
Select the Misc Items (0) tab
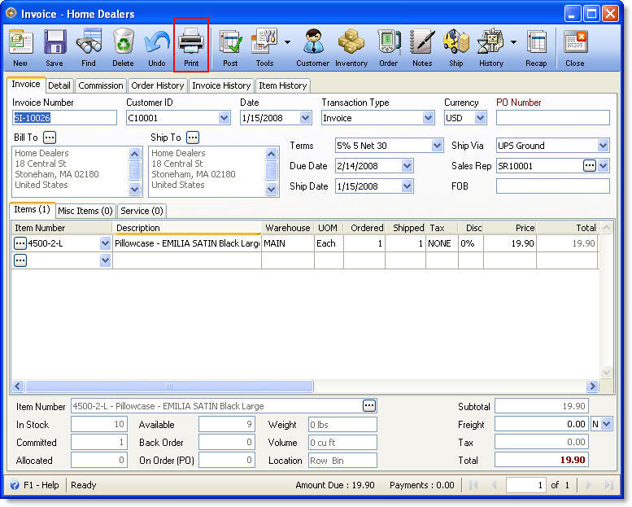85,211
